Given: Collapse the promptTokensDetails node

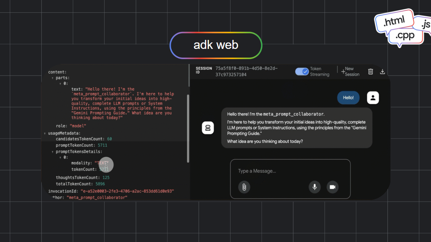Looking at the screenshot, I should point(52,151).
